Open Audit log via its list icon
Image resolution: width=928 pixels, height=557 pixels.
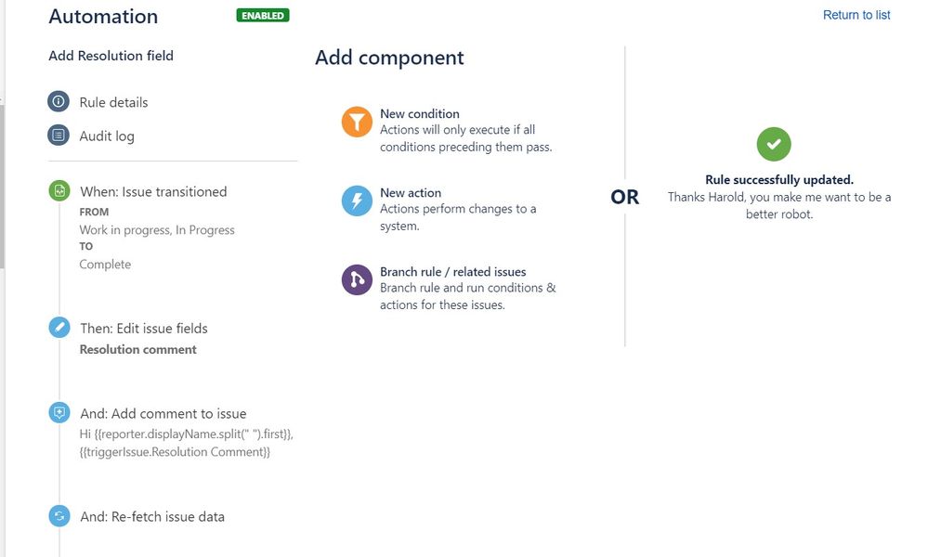tap(59, 135)
